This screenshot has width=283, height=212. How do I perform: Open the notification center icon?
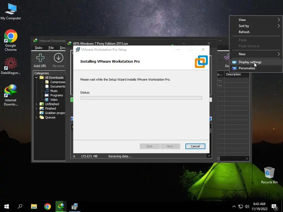pos(274,207)
